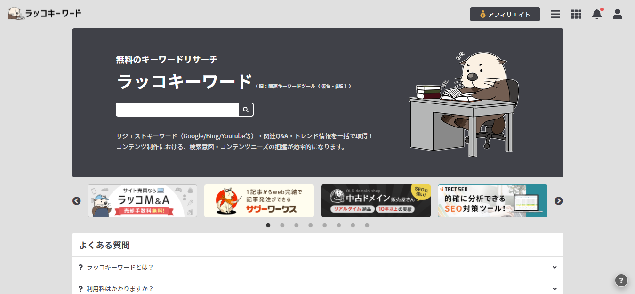This screenshot has width=635, height=294.
Task: Select the third carousel dot
Action: click(297, 225)
